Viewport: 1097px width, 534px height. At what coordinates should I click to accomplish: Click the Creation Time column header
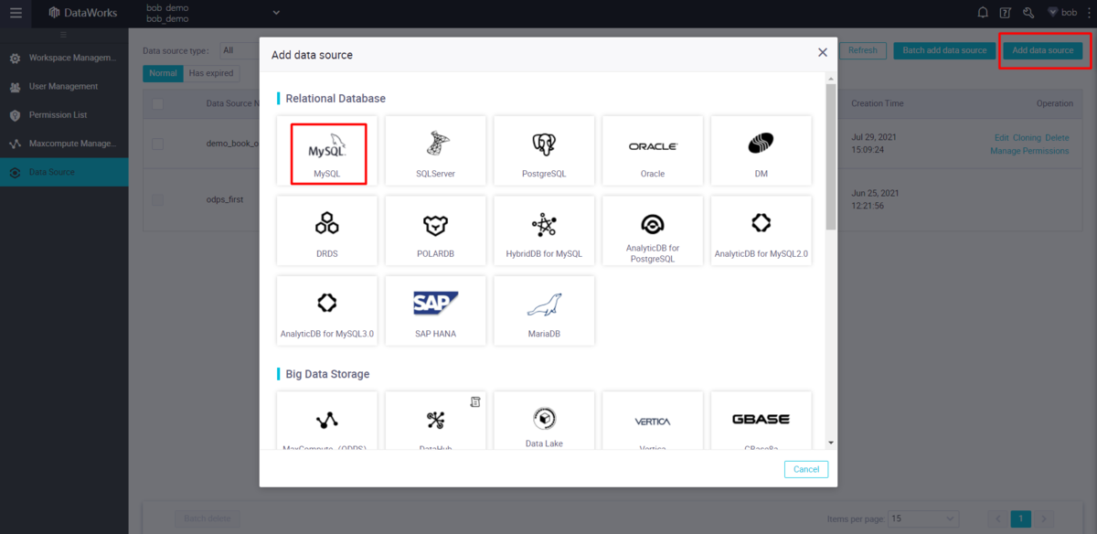[x=878, y=103]
